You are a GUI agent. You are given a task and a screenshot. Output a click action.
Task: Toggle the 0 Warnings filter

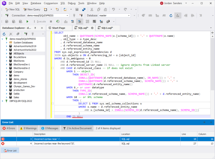coord(28,128)
